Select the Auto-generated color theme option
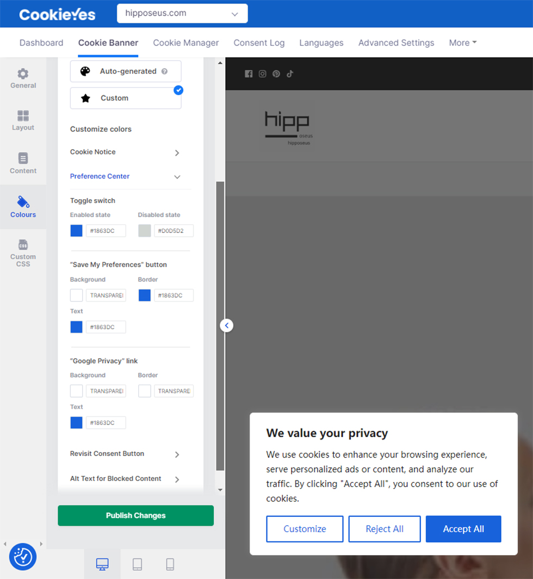This screenshot has width=533, height=579. (x=126, y=71)
